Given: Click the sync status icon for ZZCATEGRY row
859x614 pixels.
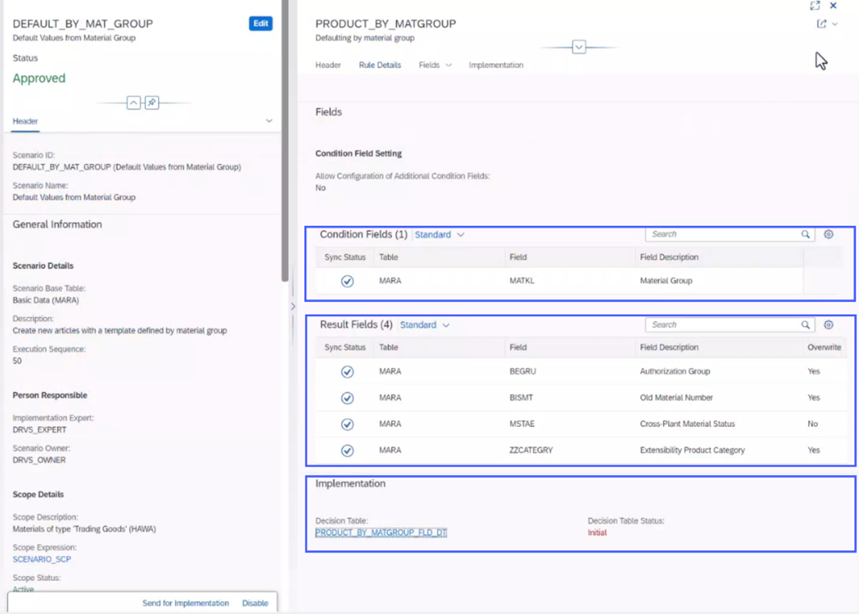Looking at the screenshot, I should tap(346, 450).
